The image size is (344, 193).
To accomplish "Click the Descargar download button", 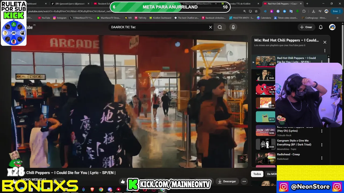I will 227,181.
